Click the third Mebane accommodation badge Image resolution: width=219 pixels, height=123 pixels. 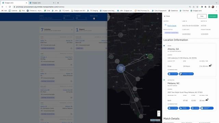(x=195, y=108)
